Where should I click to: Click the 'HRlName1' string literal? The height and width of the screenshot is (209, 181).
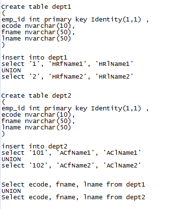point(114,64)
